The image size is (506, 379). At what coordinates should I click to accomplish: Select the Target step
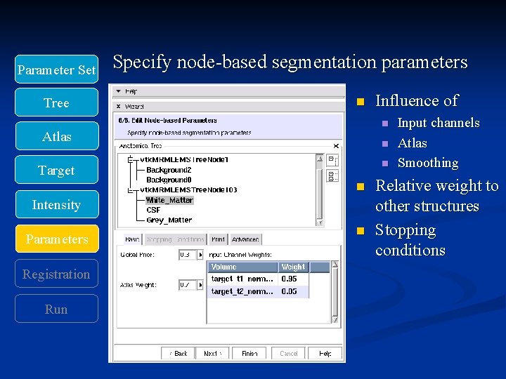(56, 170)
